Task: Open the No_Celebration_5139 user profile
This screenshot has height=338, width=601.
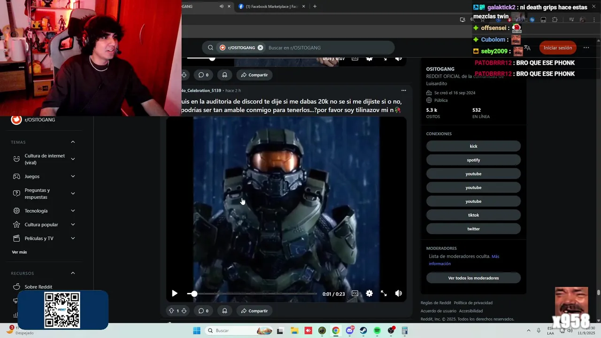Action: [x=200, y=90]
